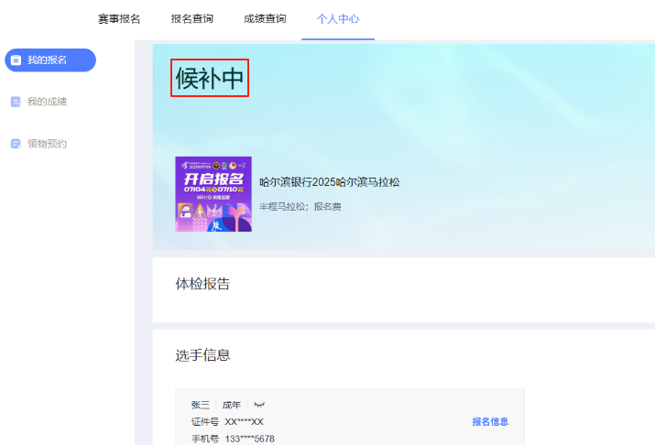Image resolution: width=655 pixels, height=445 pixels.
Task: Click the masked phone number 133****5678
Action: click(x=249, y=439)
